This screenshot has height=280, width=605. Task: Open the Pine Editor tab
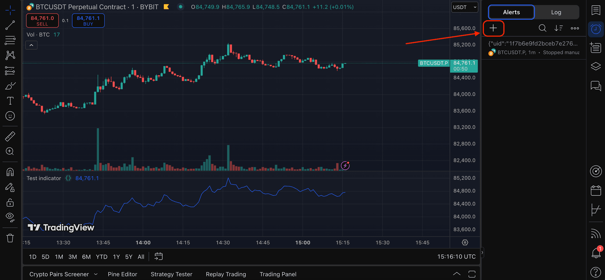(x=122, y=274)
